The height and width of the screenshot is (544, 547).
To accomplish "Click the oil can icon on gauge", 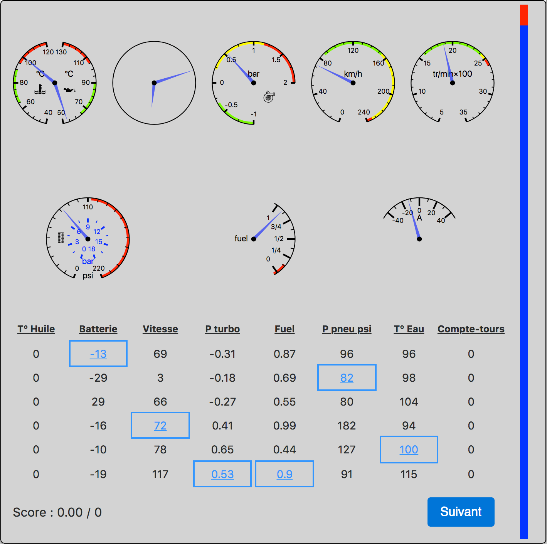I will click(69, 90).
